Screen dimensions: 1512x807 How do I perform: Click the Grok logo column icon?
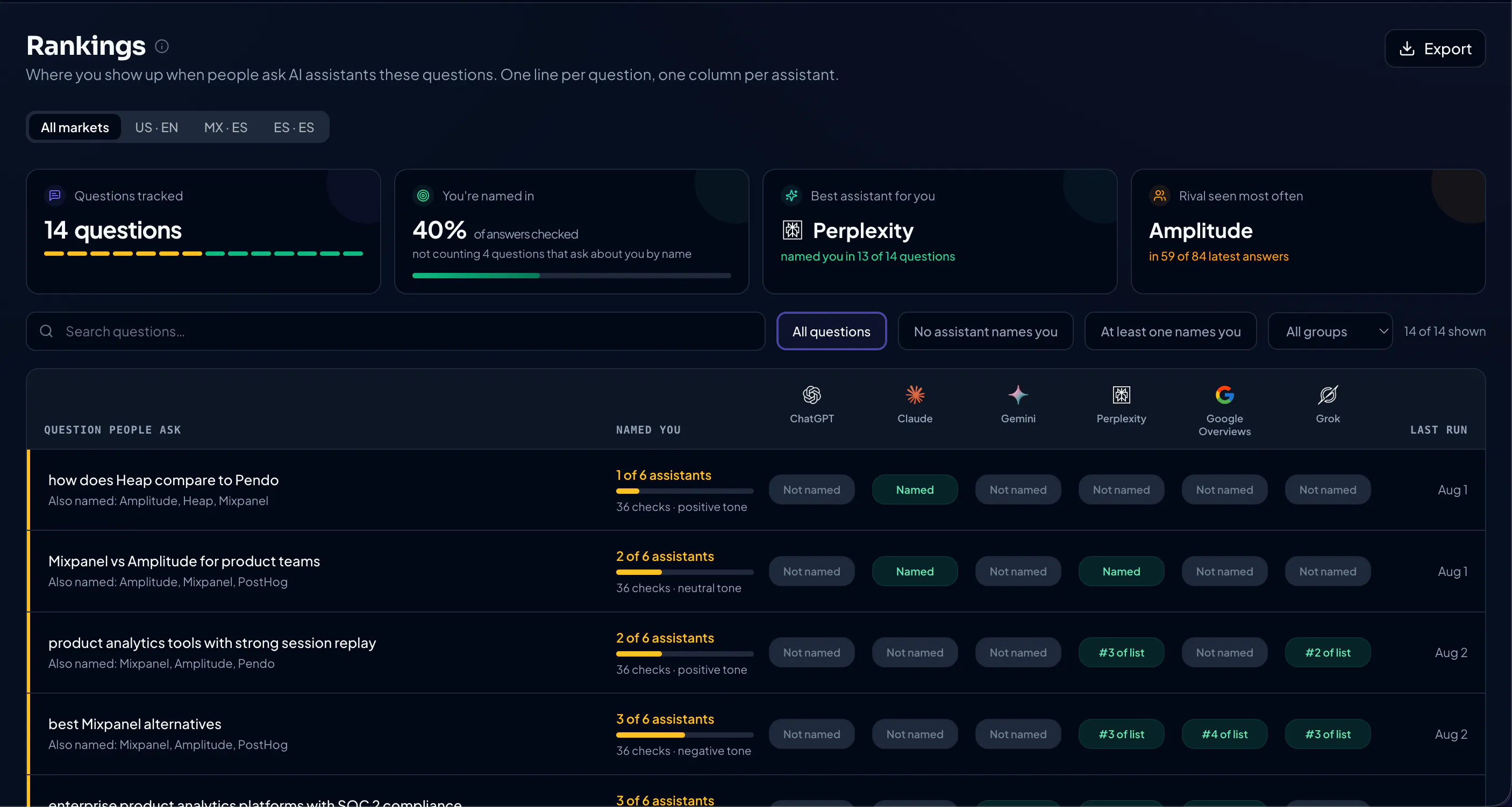click(x=1328, y=395)
